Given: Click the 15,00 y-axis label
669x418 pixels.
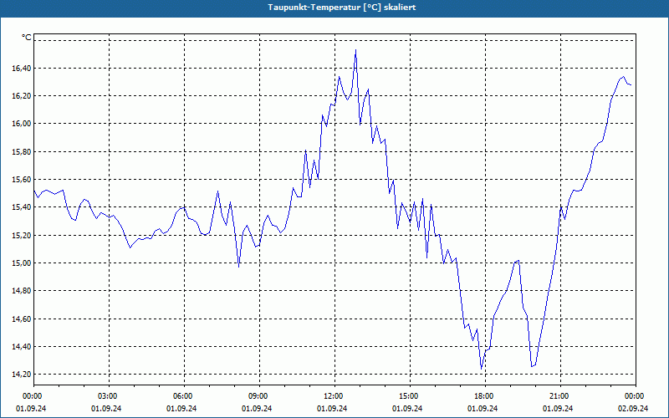Looking at the screenshot, I should click(21, 263).
